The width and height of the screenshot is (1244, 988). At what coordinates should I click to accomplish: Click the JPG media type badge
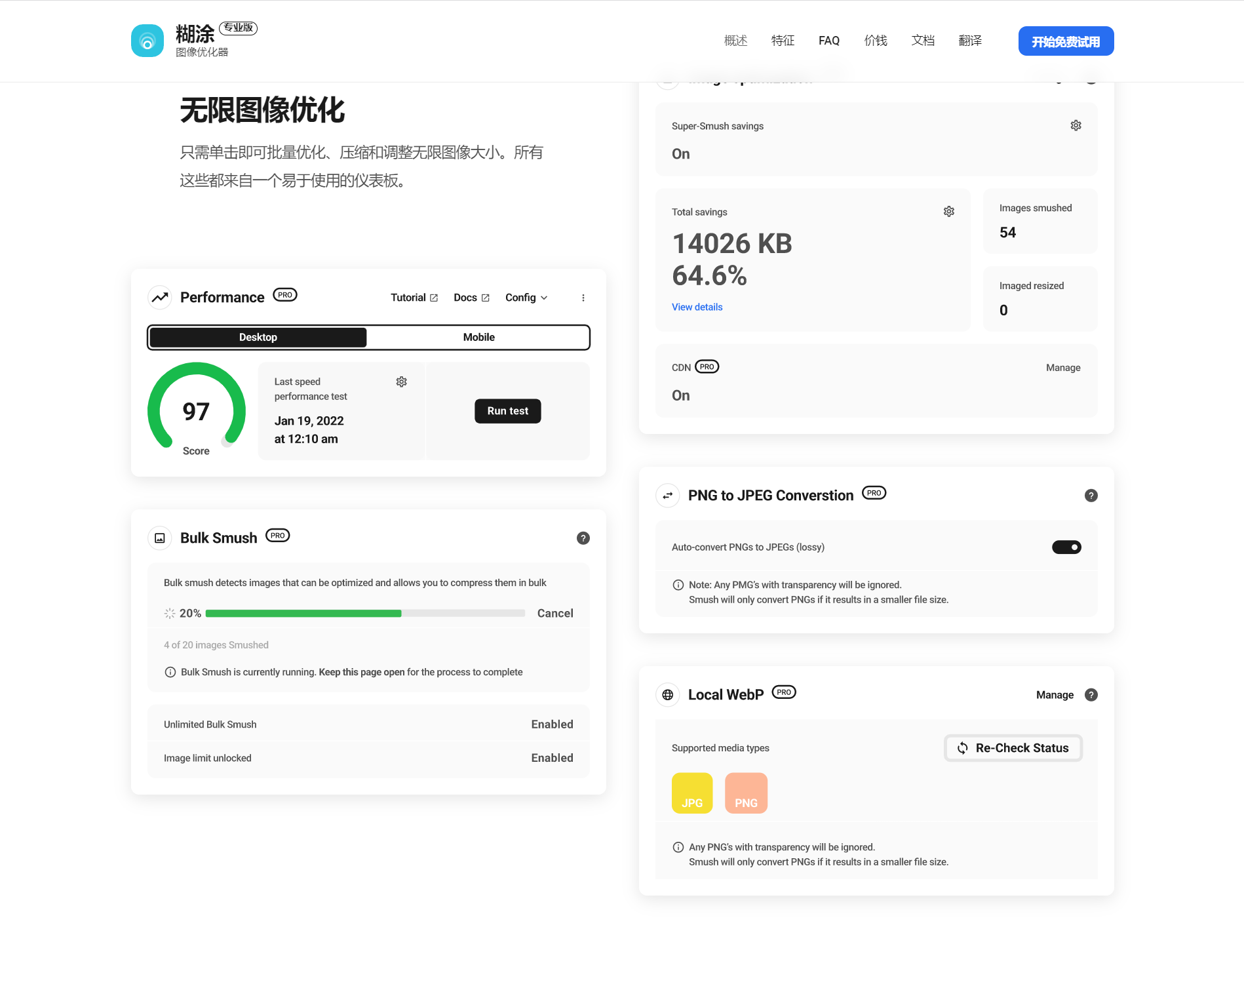[x=692, y=793]
